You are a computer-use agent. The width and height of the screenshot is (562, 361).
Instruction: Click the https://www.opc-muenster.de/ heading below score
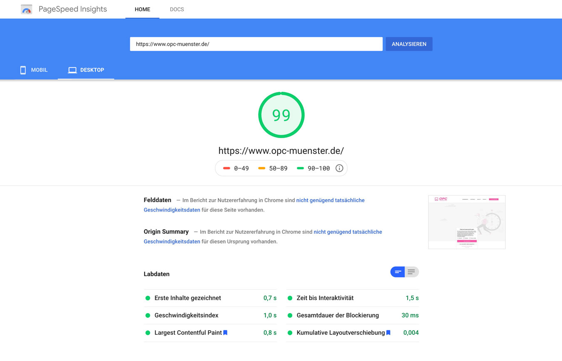click(x=281, y=151)
